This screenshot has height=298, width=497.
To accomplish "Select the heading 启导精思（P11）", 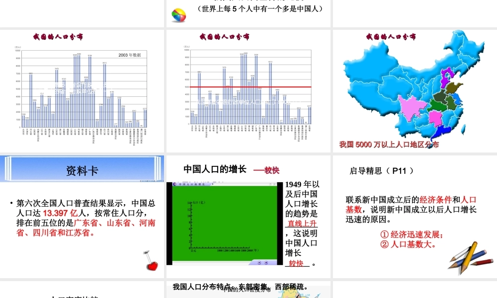I will tap(382, 171).
